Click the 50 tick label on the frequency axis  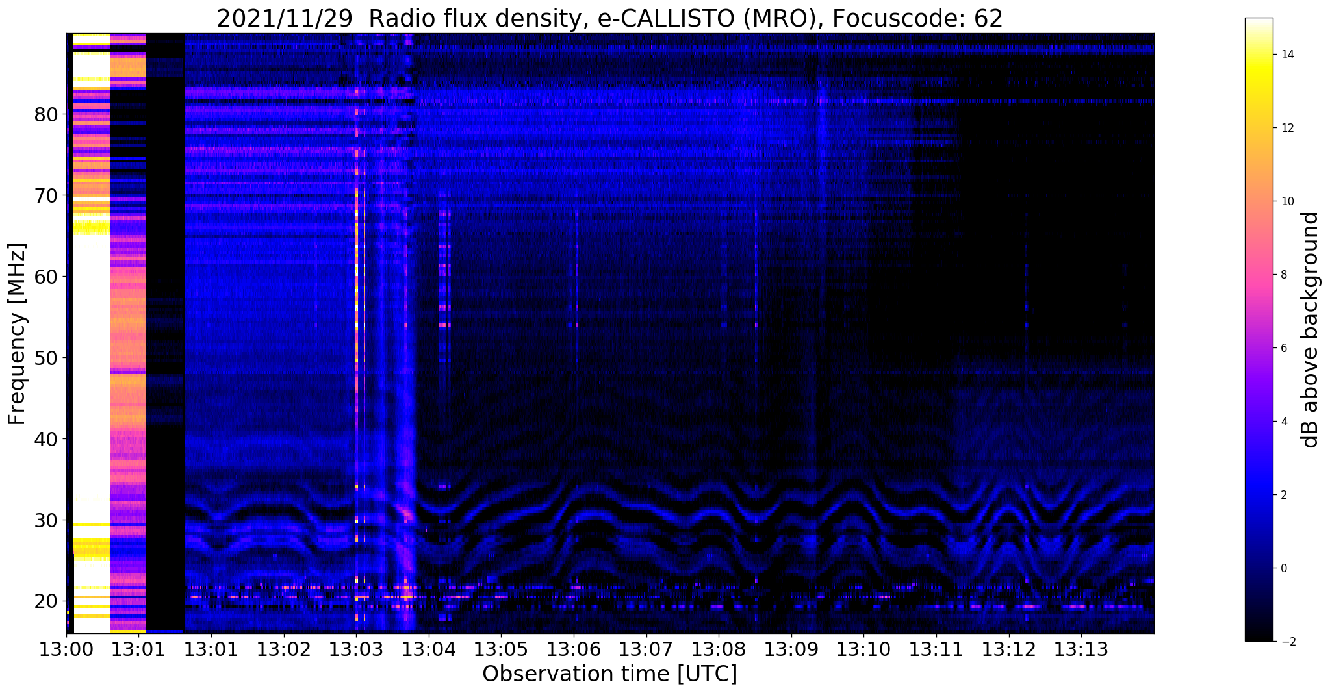pyautogui.click(x=46, y=358)
